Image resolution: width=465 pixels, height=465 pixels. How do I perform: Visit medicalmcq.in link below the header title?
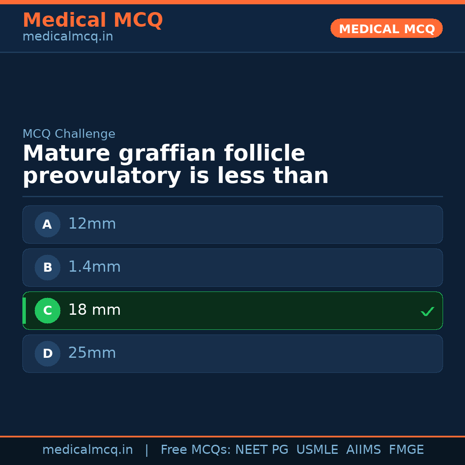(68, 37)
